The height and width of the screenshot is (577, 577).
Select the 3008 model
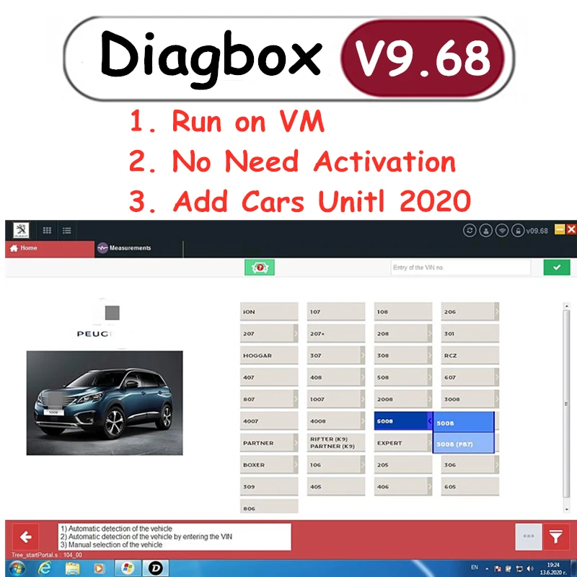coord(470,400)
